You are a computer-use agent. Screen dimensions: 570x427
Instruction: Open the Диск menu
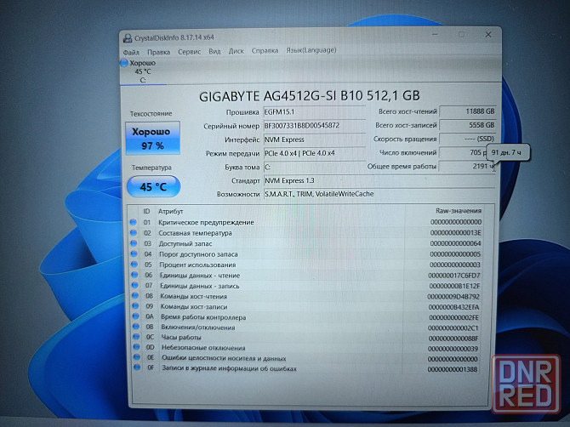click(237, 51)
